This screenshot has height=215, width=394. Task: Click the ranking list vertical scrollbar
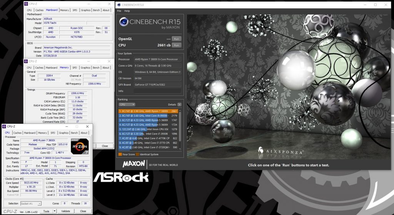[180, 129]
